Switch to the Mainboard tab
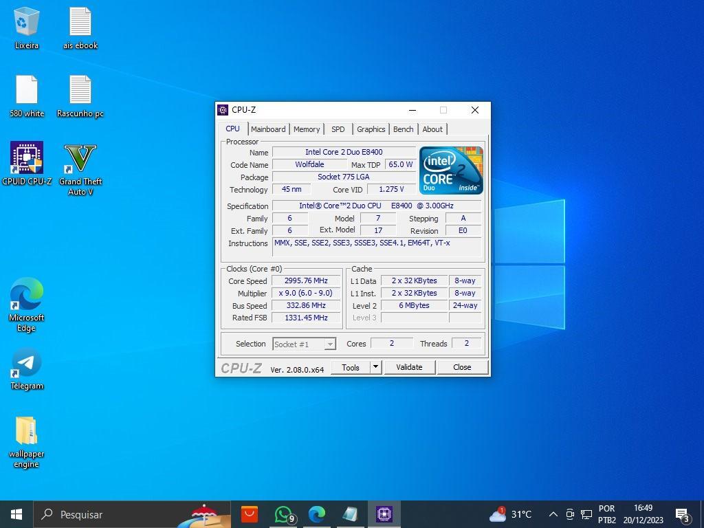Screen dimensions: 704x528 268,129
